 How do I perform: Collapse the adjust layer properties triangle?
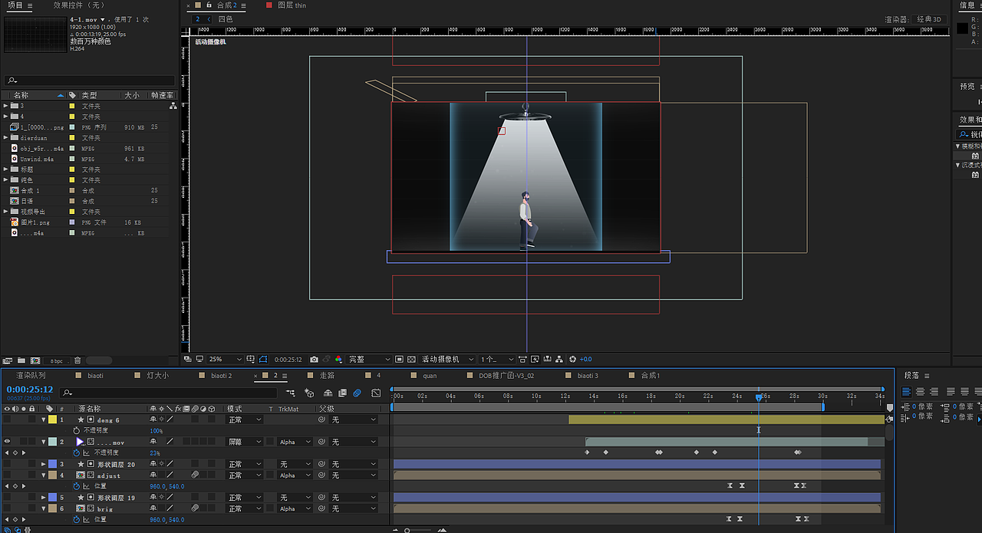click(43, 475)
